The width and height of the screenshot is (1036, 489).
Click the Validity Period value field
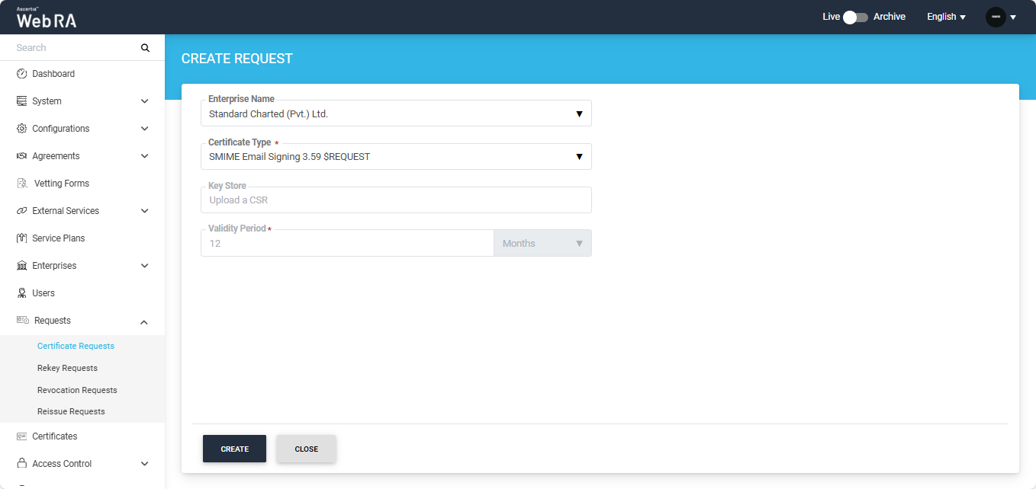pyautogui.click(x=347, y=244)
